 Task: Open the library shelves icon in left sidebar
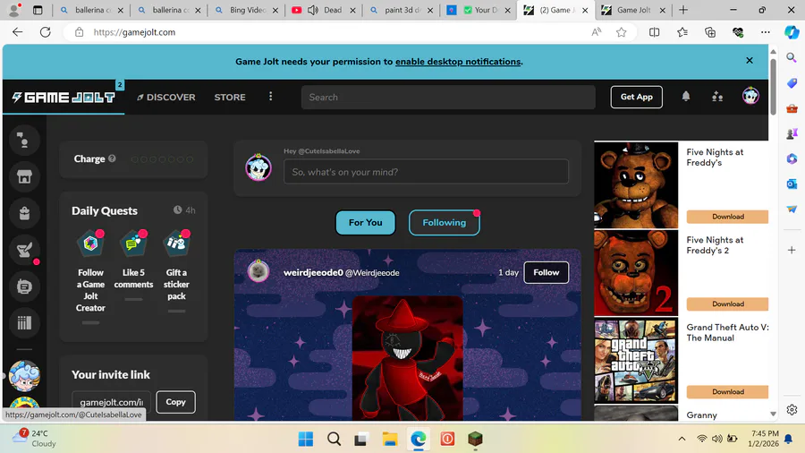(x=24, y=322)
